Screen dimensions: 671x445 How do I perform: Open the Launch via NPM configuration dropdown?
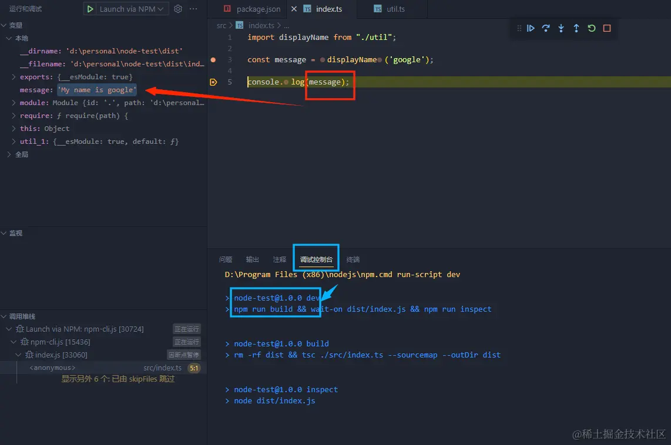[132, 9]
